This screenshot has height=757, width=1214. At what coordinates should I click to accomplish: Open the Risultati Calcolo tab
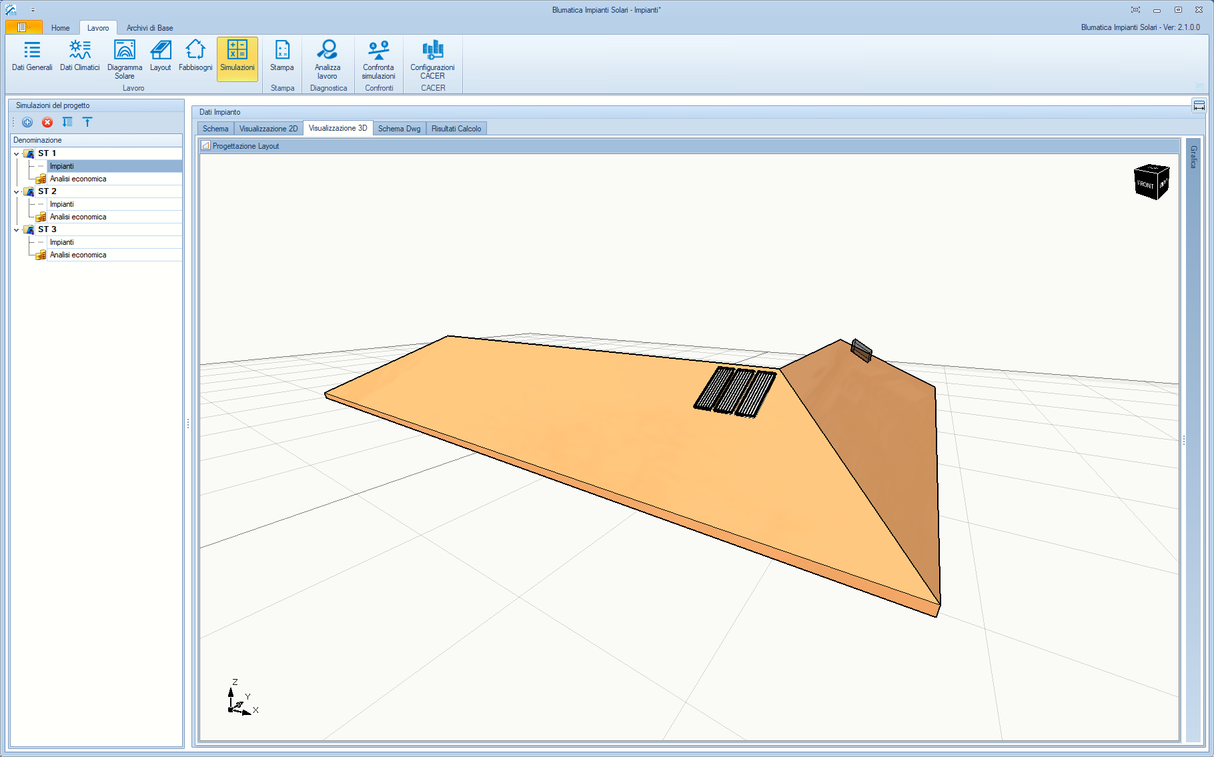click(456, 129)
